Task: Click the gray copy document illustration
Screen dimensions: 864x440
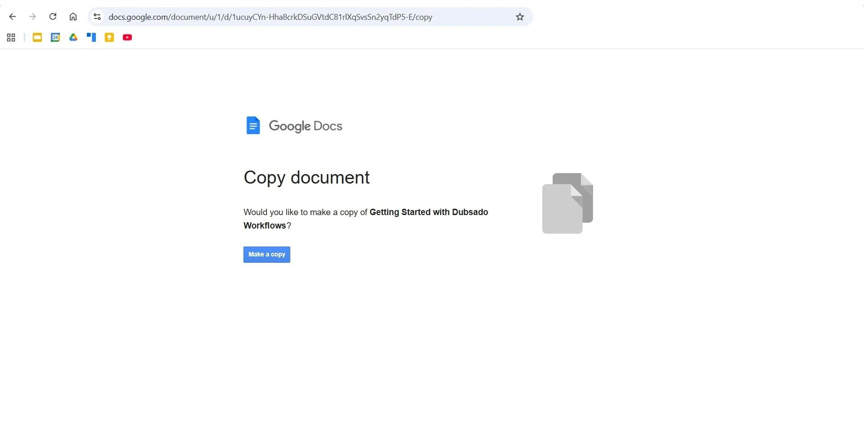Action: (x=567, y=203)
